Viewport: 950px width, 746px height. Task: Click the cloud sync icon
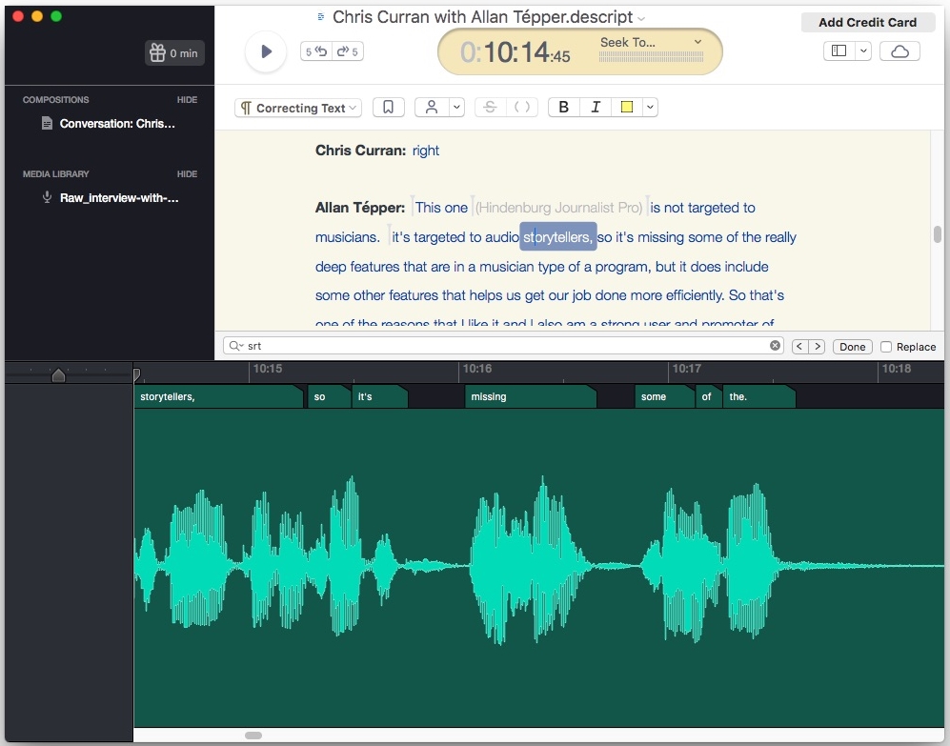(x=899, y=51)
